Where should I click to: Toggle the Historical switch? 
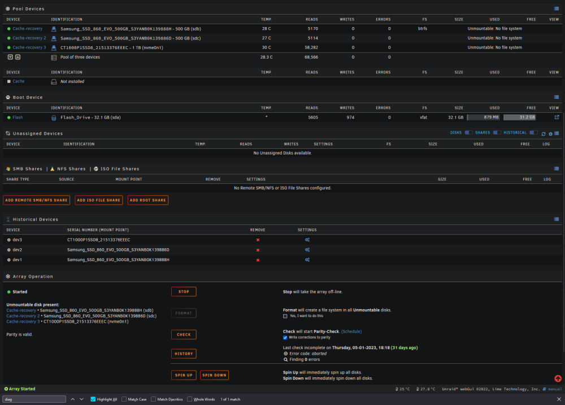point(534,133)
